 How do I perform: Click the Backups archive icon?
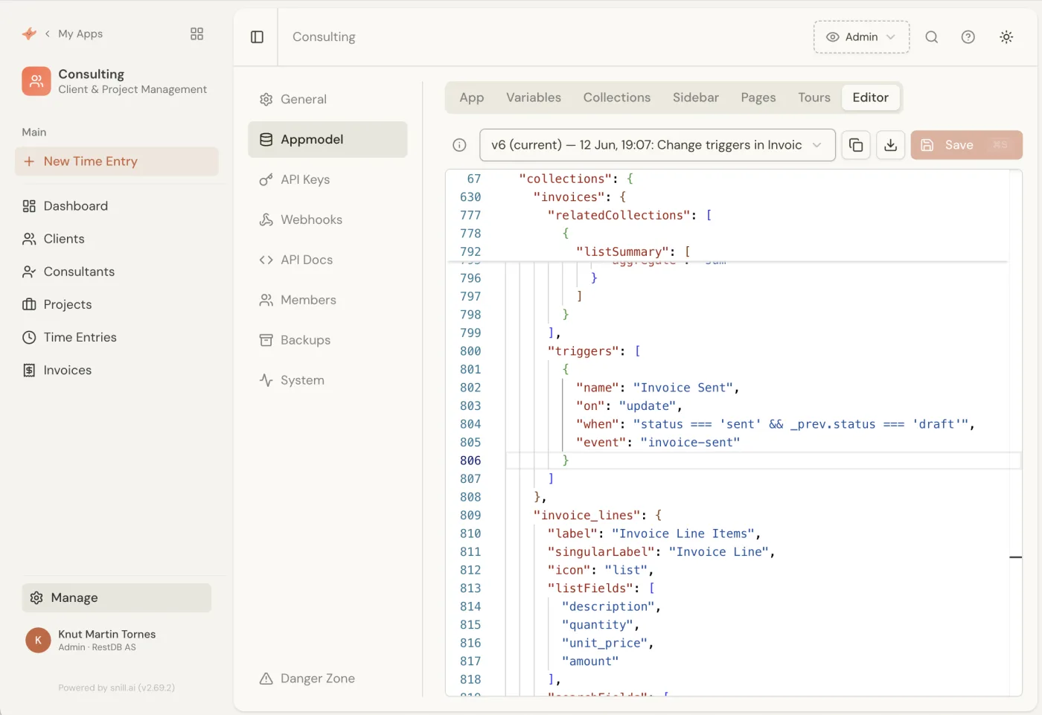[266, 340]
